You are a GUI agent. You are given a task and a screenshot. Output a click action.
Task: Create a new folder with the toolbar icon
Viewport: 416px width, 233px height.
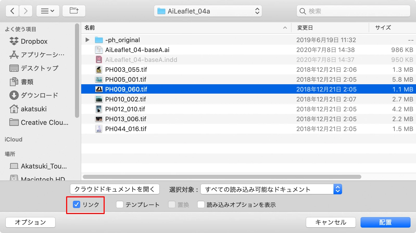[x=74, y=11]
